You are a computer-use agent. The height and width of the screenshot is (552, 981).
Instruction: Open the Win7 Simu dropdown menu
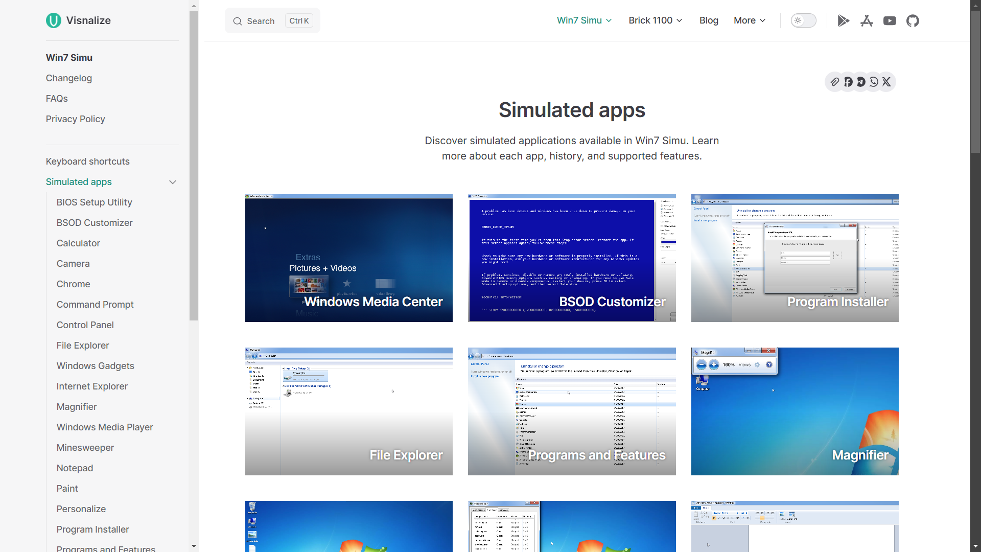click(x=584, y=20)
